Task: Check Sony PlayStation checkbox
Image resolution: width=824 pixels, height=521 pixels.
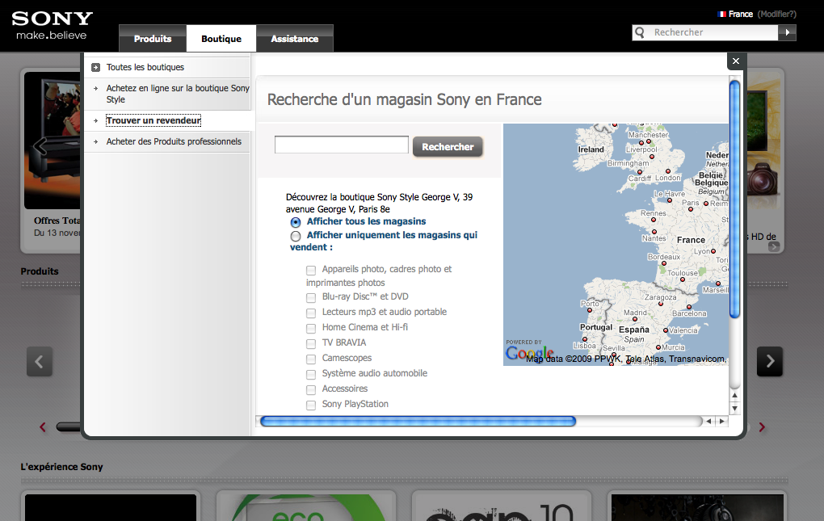Action: pos(311,405)
